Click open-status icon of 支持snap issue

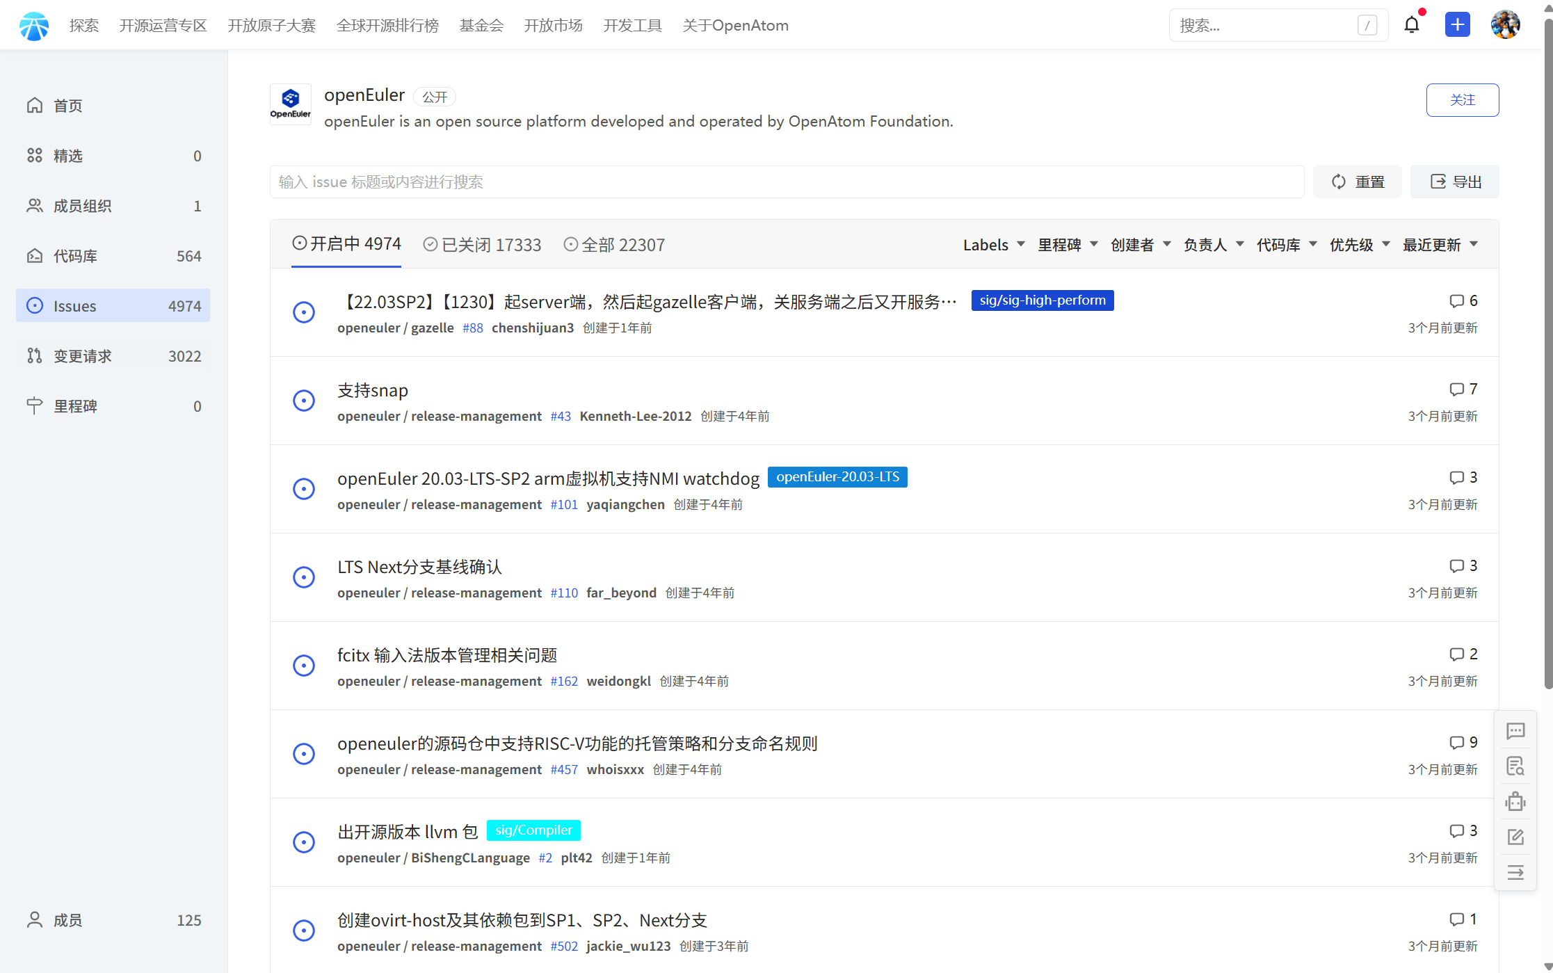pos(304,401)
